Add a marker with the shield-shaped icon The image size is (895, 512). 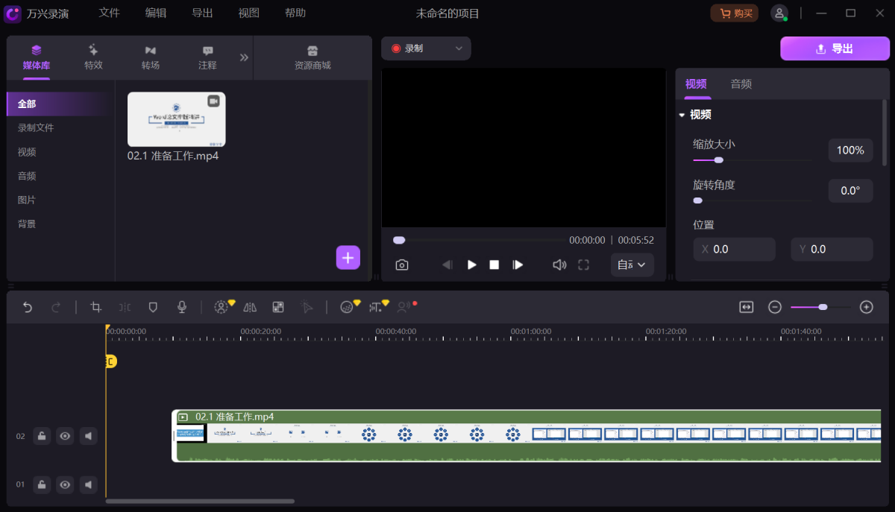[x=153, y=307]
